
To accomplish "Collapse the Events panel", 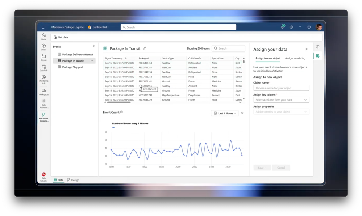I will tap(94, 46).
